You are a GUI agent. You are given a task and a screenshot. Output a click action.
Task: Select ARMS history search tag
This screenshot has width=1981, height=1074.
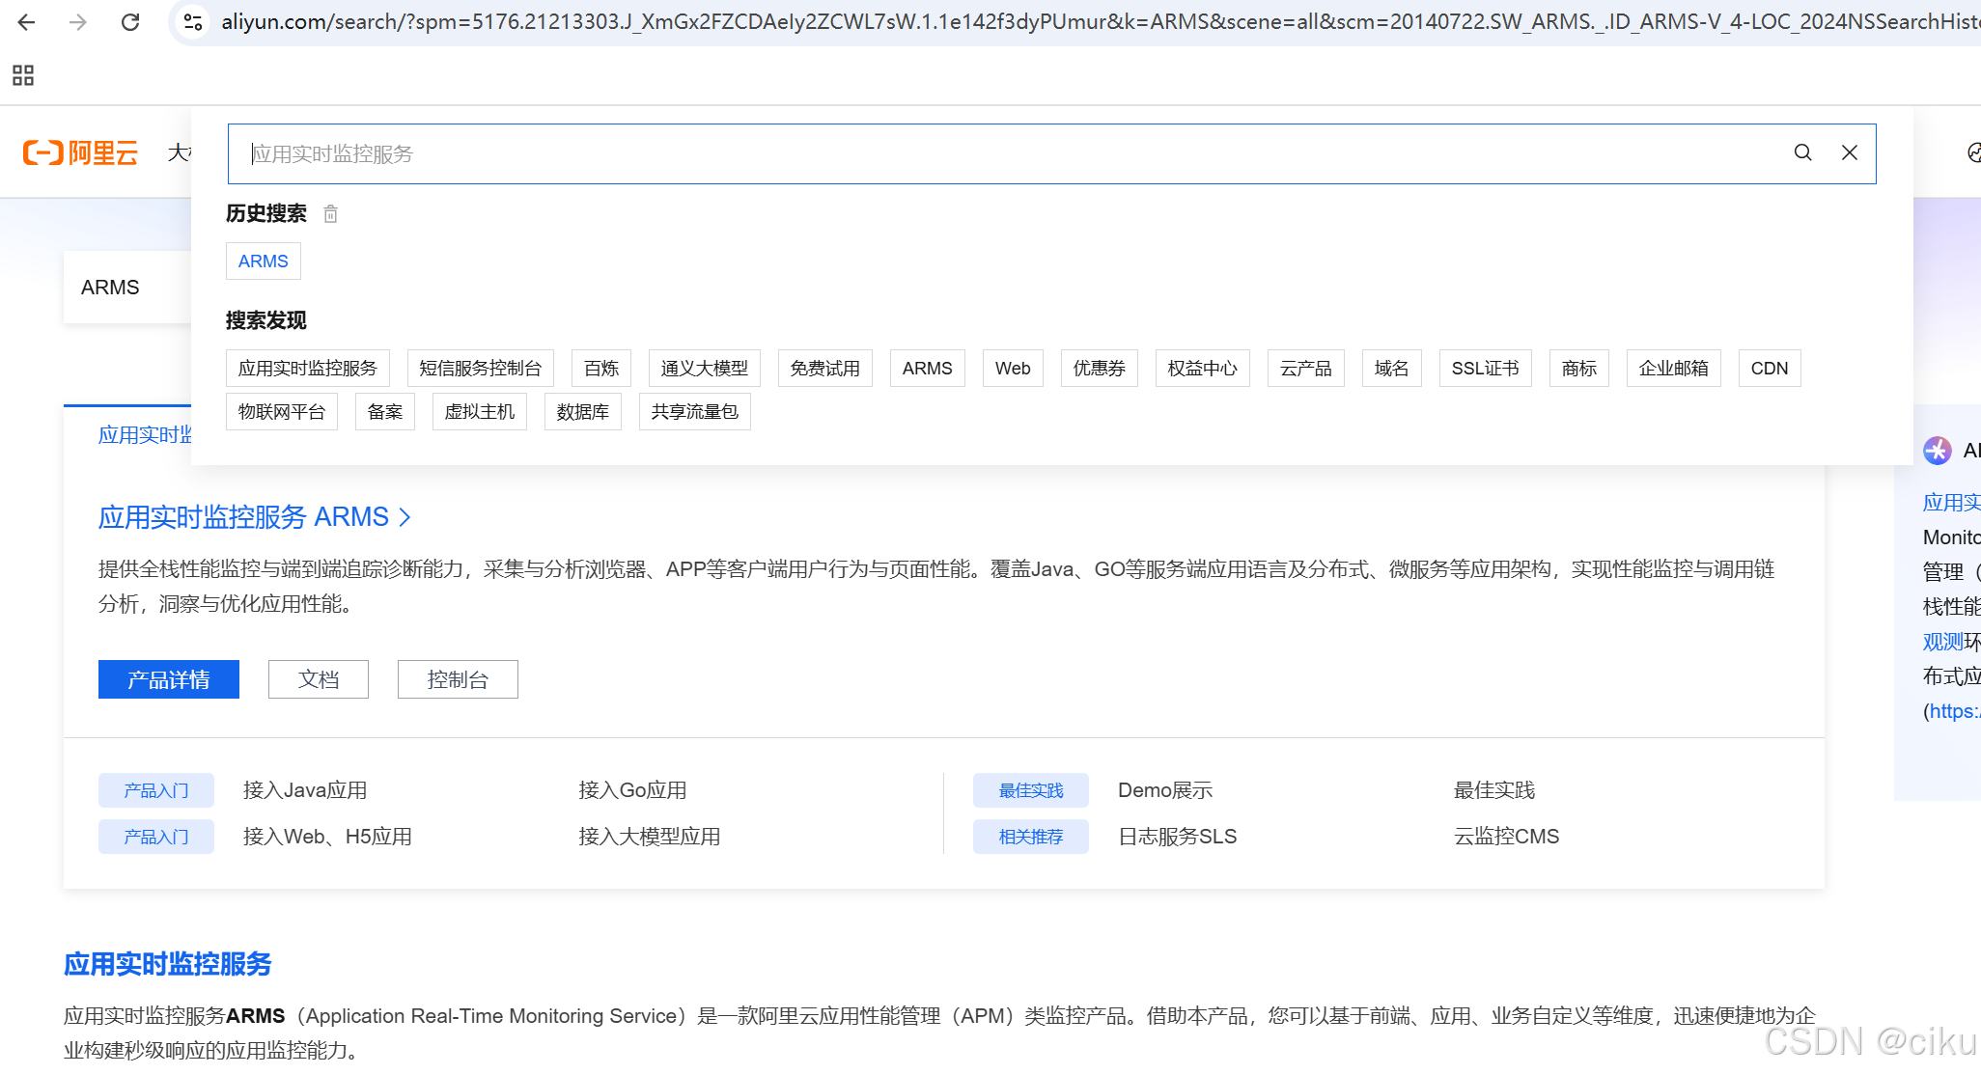pos(263,261)
